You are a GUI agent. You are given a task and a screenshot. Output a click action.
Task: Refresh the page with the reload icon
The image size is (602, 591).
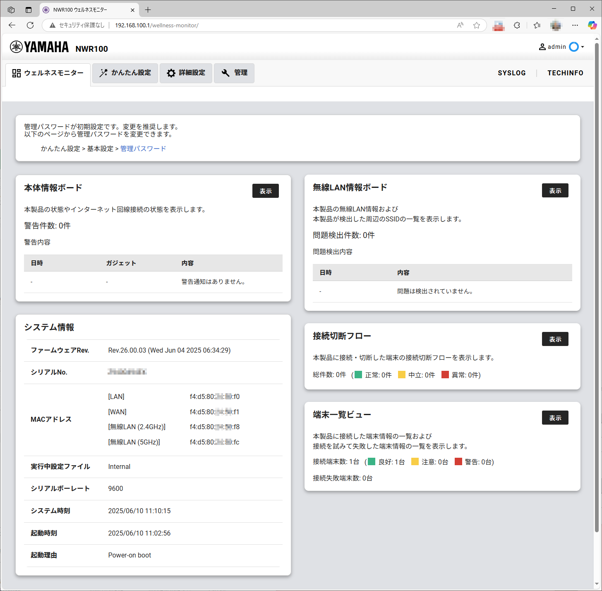[30, 25]
